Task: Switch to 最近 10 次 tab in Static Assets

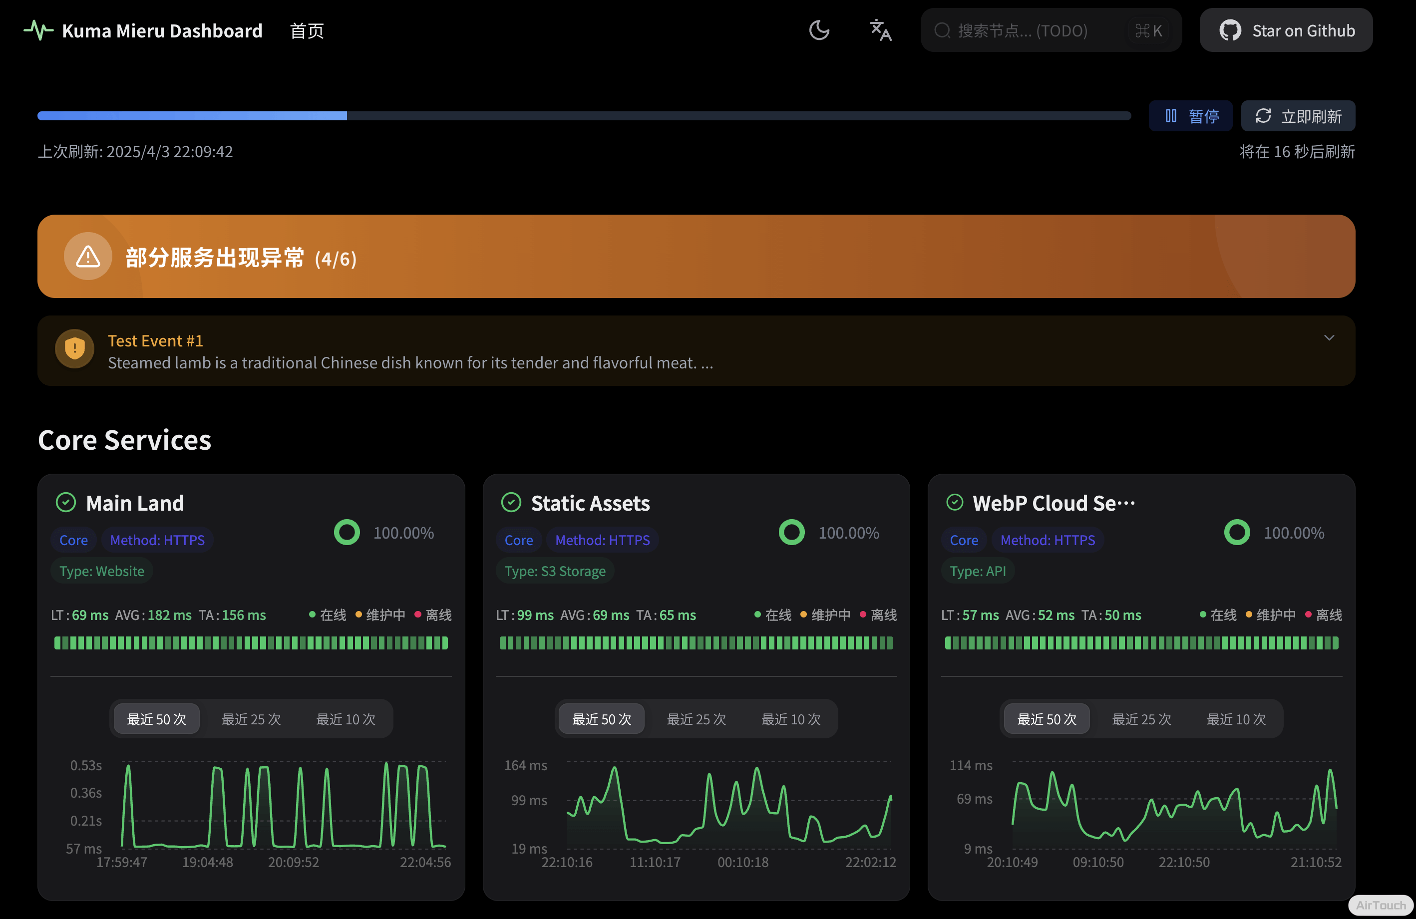Action: click(791, 719)
